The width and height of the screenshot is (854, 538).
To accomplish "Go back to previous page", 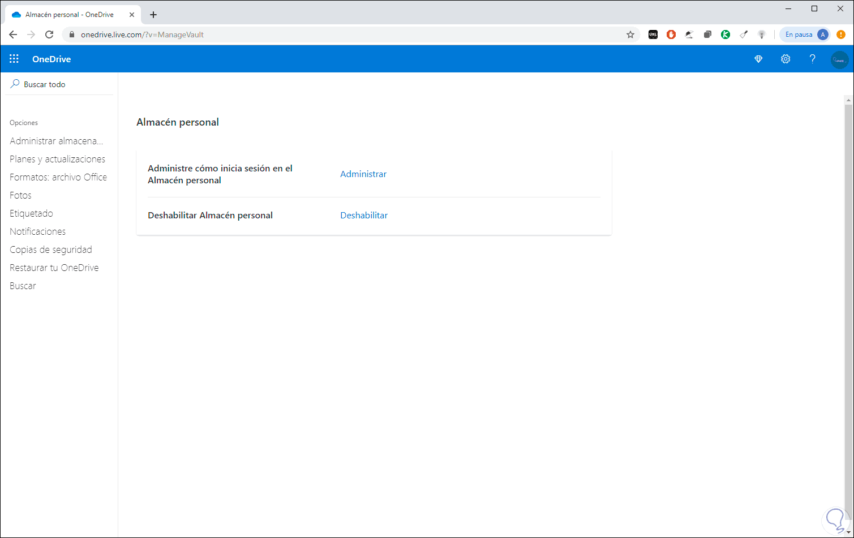I will tap(13, 35).
